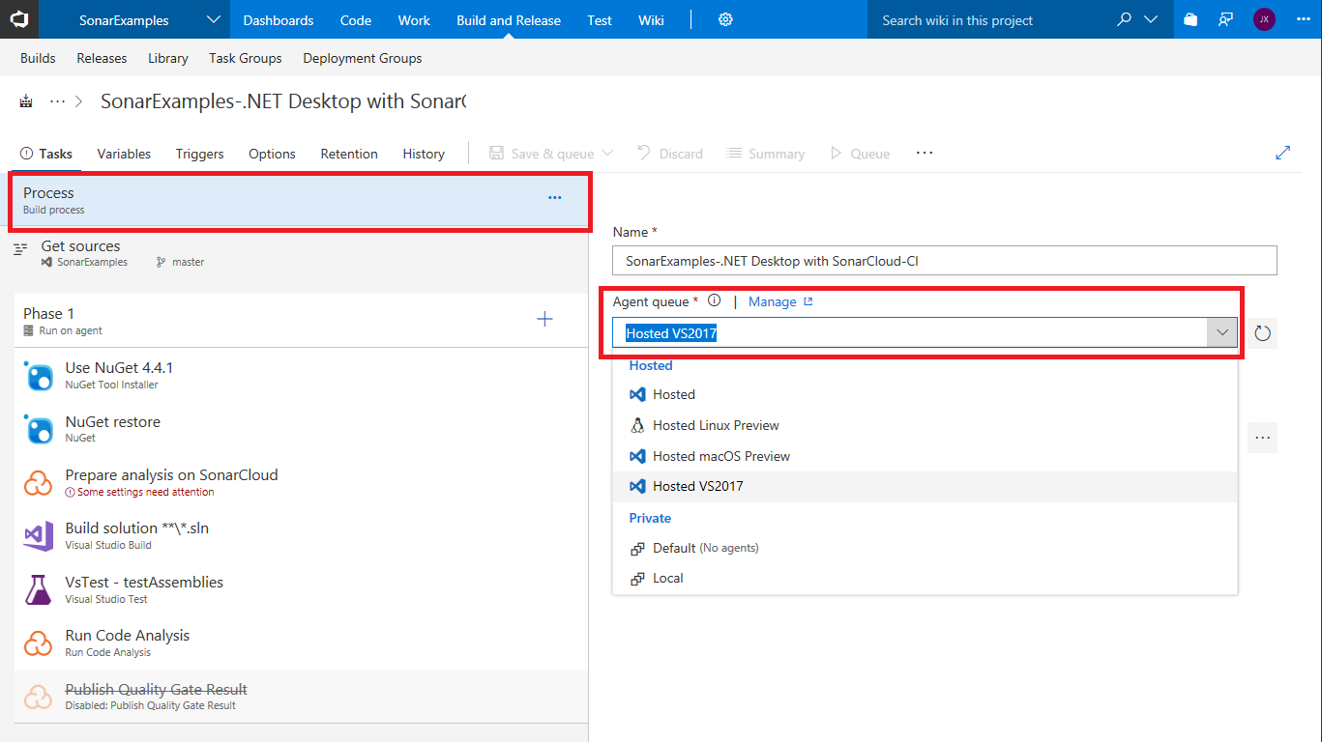
Task: Edit the build Name field
Action: click(945, 261)
